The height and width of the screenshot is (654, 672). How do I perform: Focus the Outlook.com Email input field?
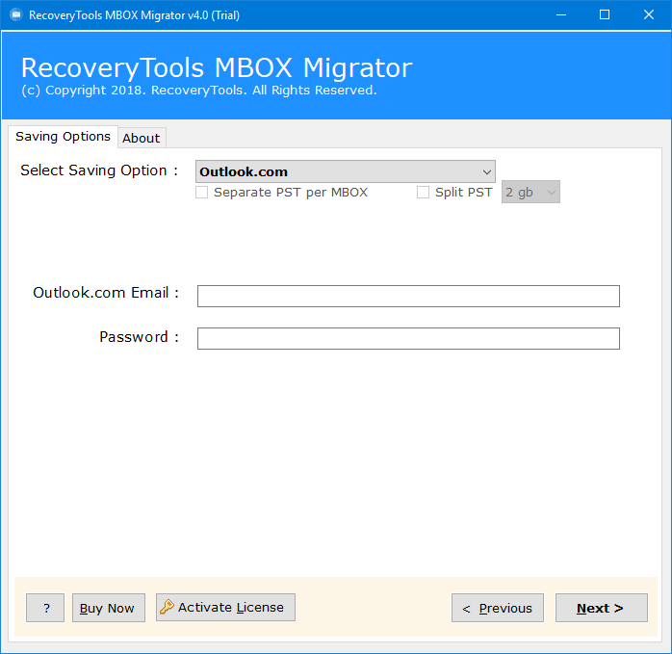[x=408, y=296]
